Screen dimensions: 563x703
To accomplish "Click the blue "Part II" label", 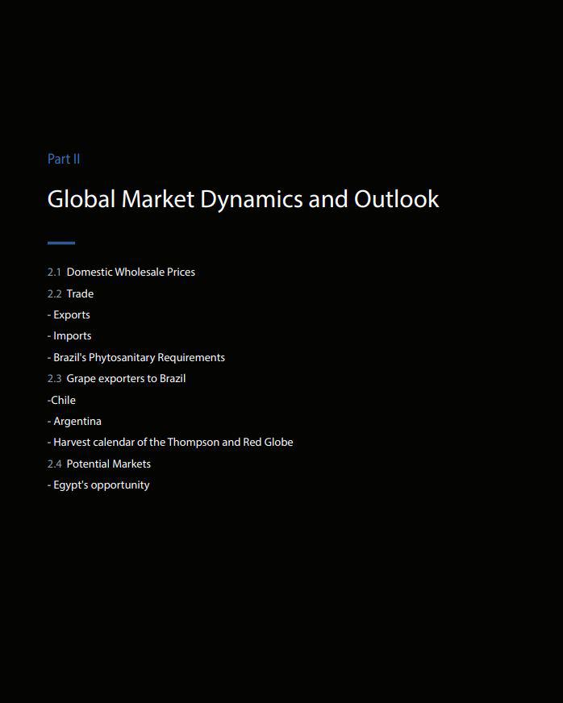I will pyautogui.click(x=64, y=159).
